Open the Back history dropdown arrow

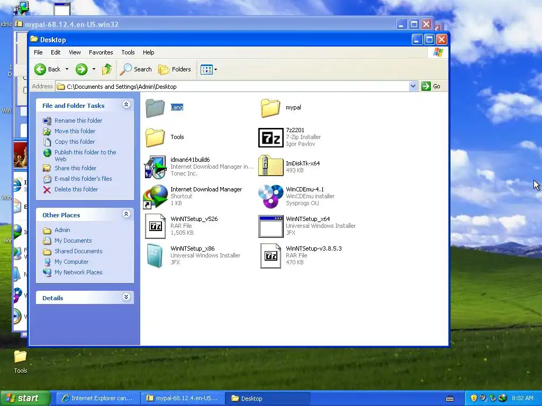point(67,69)
